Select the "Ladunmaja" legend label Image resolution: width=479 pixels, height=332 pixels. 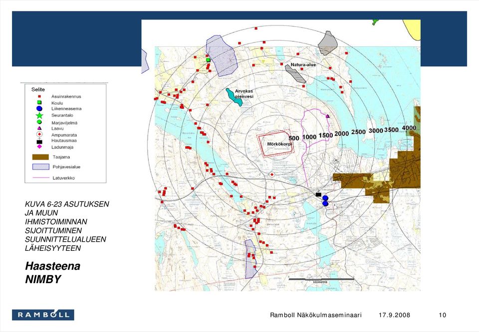coord(62,147)
